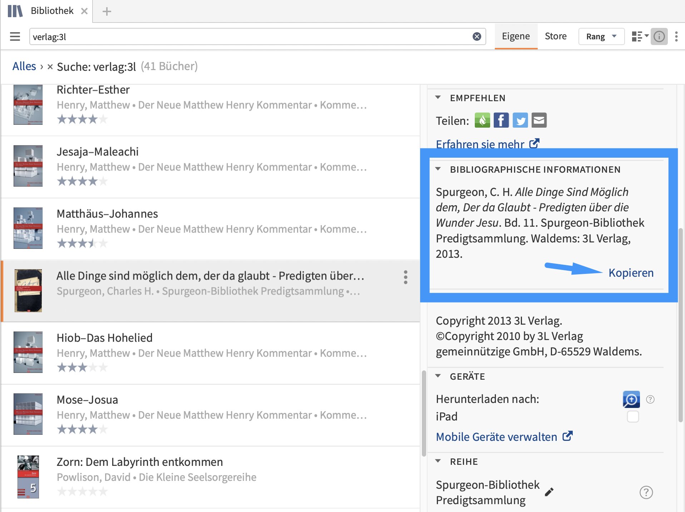Click the book list scrollbar
The image size is (685, 512).
pyautogui.click(x=424, y=413)
